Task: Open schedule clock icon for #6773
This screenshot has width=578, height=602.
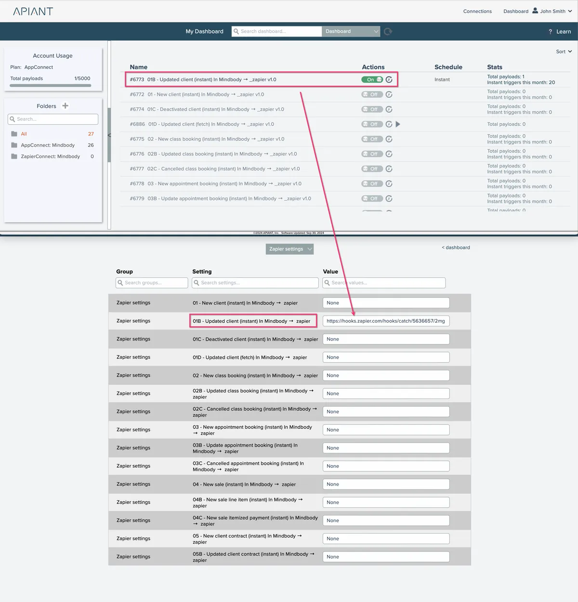Action: point(389,79)
